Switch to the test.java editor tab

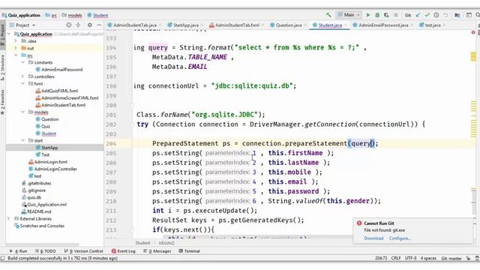(x=432, y=25)
